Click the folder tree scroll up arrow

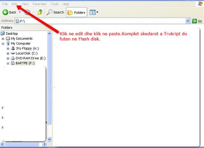pyautogui.click(x=49, y=34)
